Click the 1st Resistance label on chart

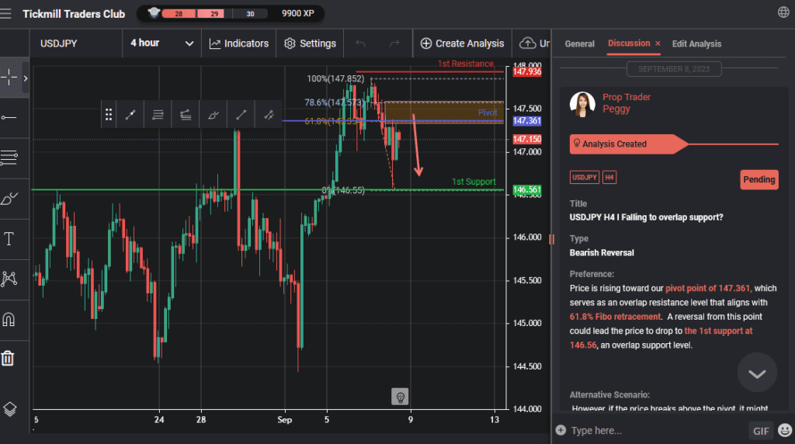pyautogui.click(x=466, y=64)
